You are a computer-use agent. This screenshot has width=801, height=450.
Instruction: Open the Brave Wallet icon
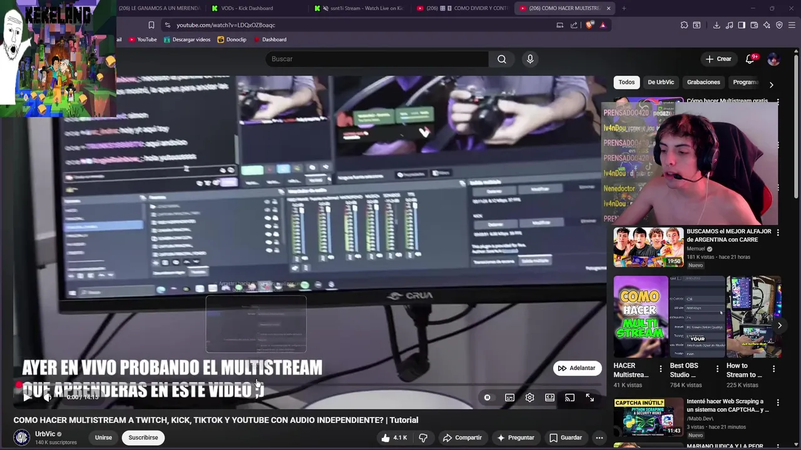coord(754,25)
